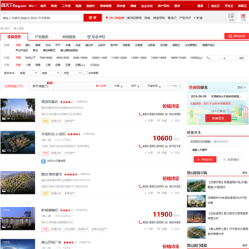Click phone icon beside 400-890-0000 转 853996
The image size is (249, 249).
point(140,114)
